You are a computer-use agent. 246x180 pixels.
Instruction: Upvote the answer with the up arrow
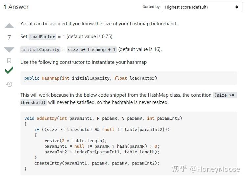click(9, 26)
